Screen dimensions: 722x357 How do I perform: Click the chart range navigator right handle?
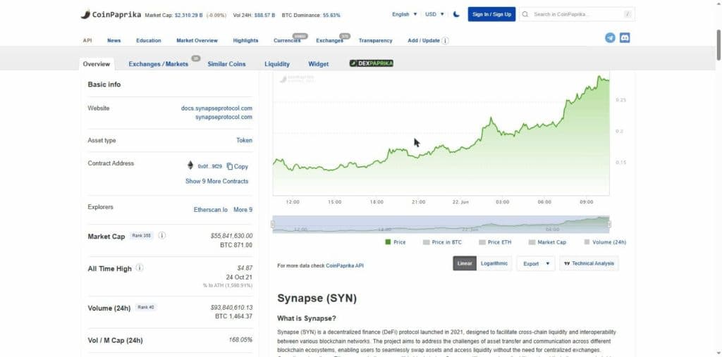[609, 224]
